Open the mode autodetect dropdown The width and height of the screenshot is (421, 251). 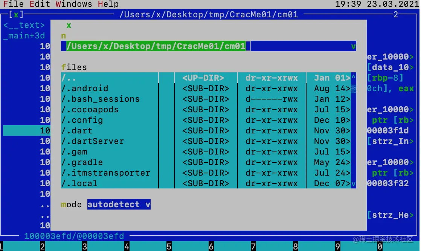(119, 205)
